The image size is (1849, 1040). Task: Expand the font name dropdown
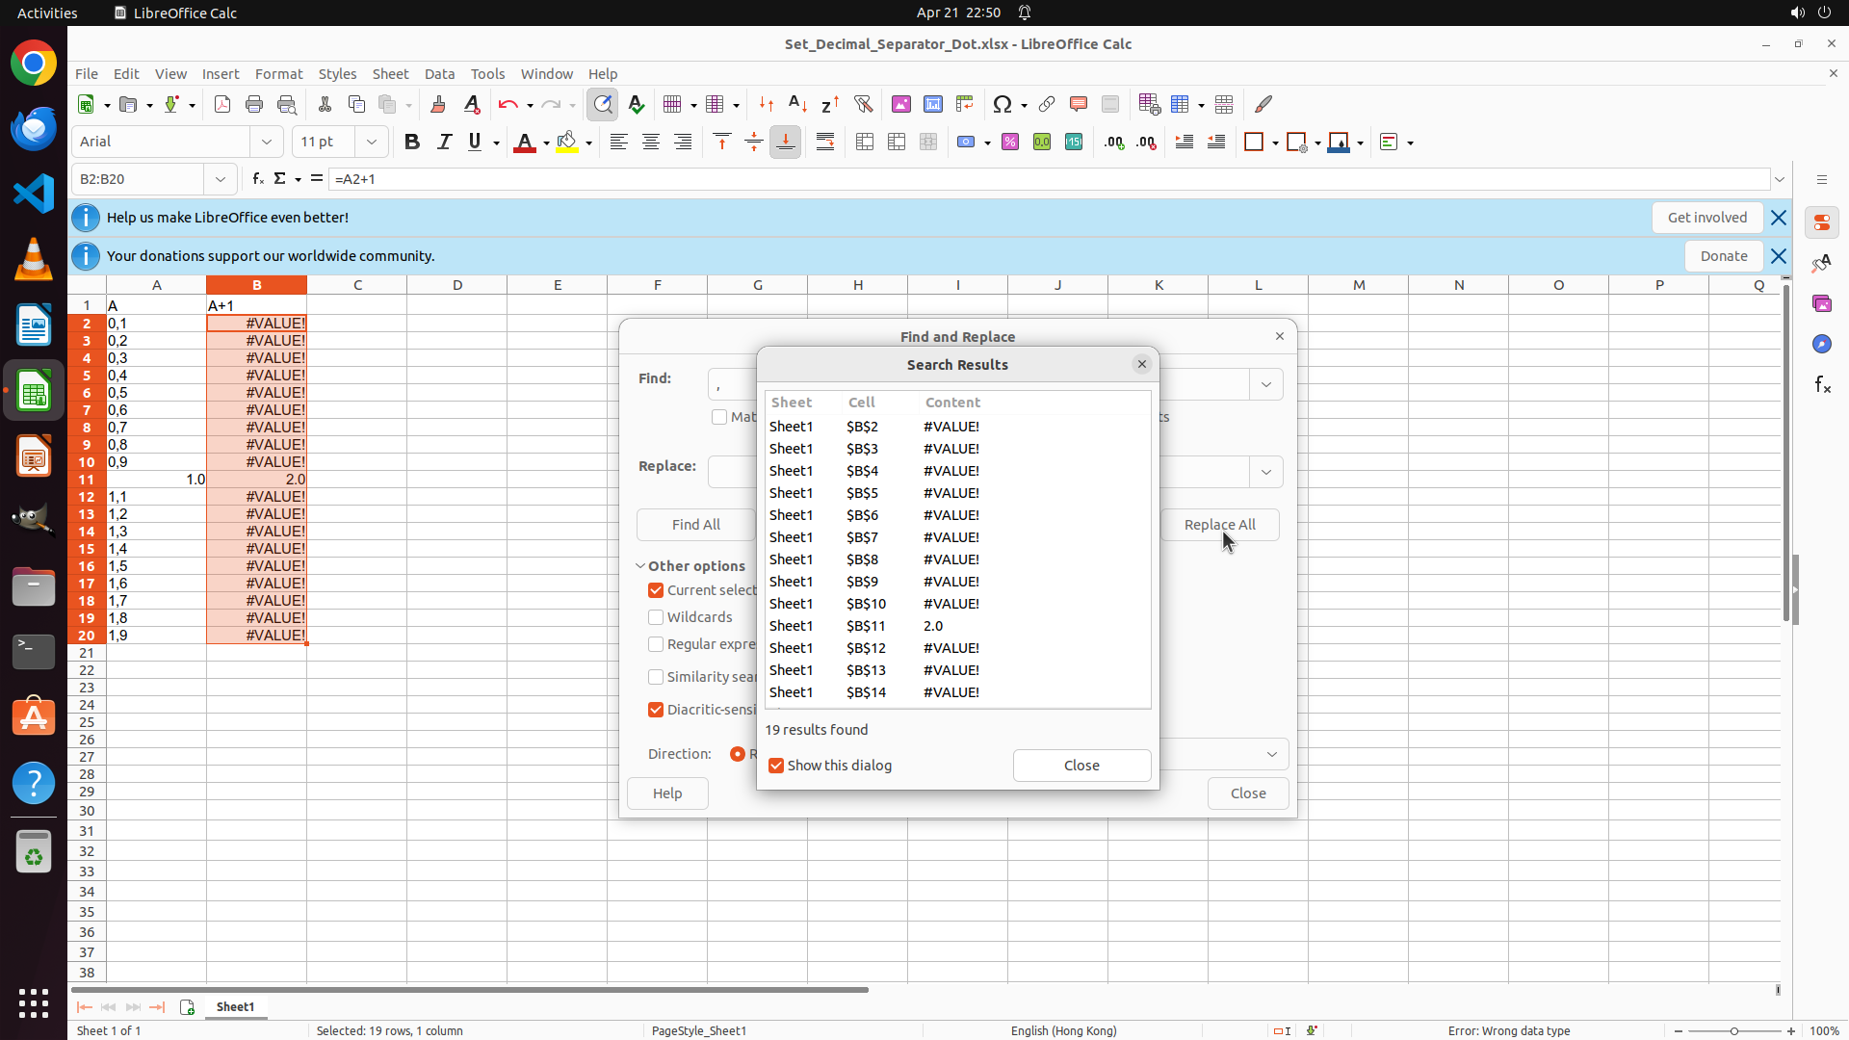click(x=267, y=142)
